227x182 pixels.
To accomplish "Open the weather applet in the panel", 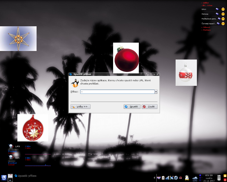I will pyautogui.click(x=195, y=178).
